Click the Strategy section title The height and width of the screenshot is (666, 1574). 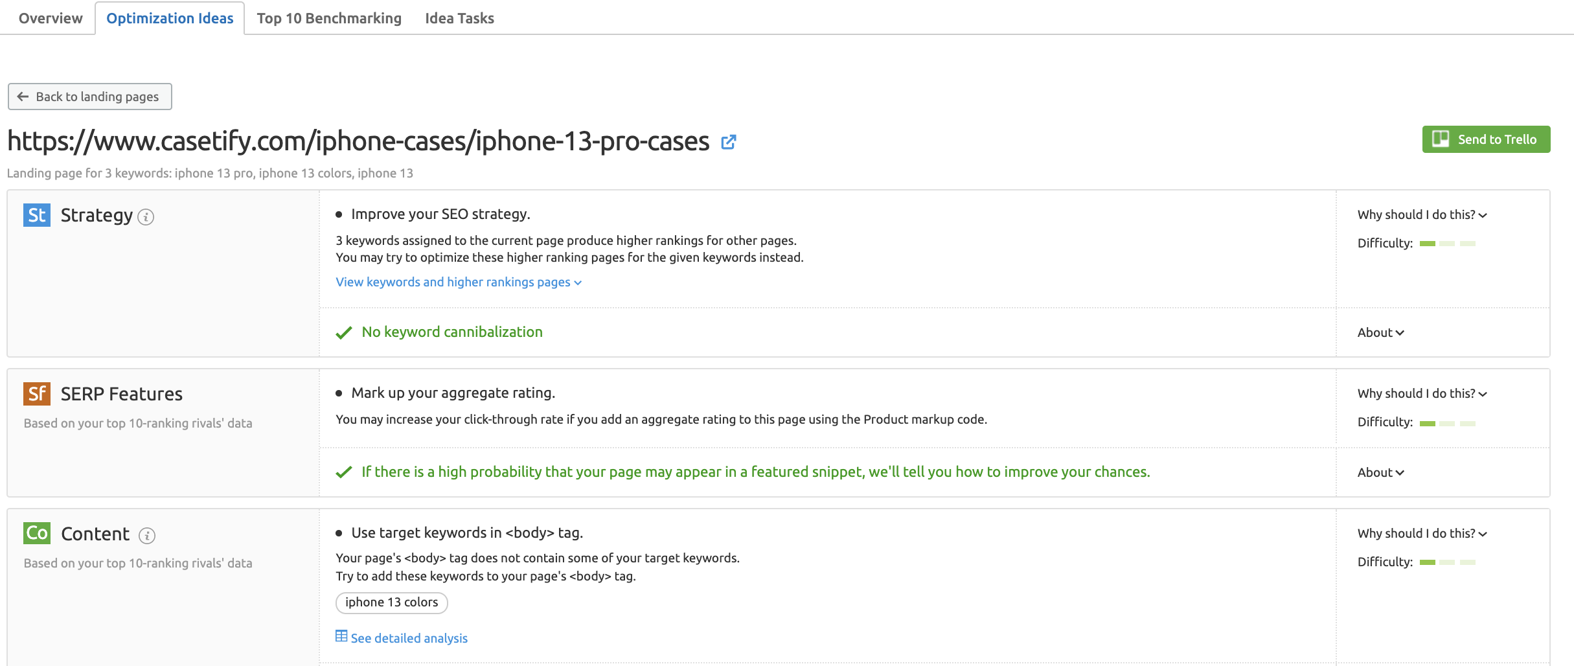point(97,215)
